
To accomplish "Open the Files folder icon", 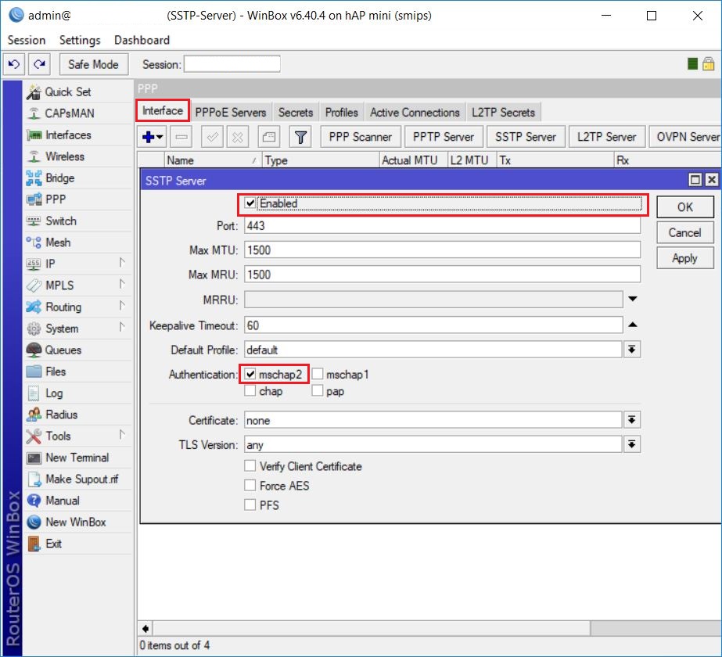I will [x=34, y=372].
